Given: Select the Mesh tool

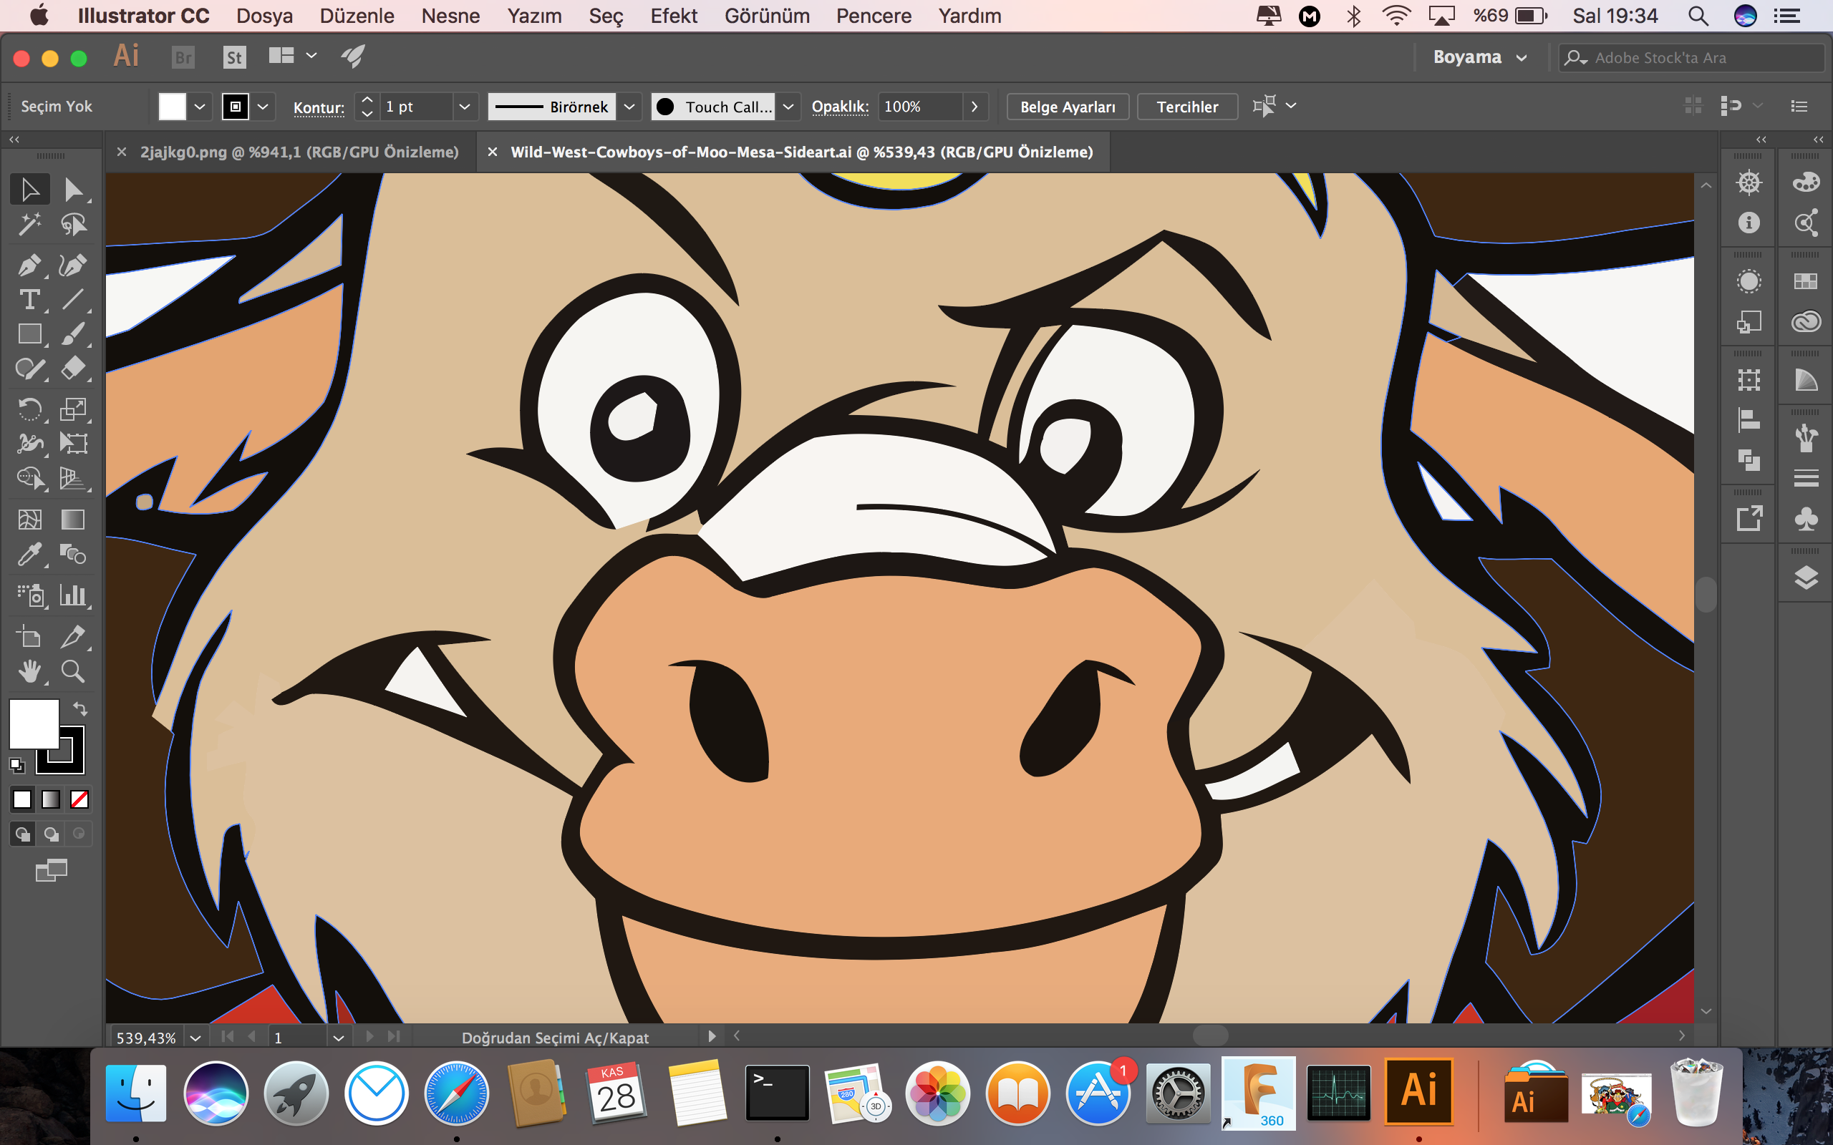Looking at the screenshot, I should pos(29,520).
